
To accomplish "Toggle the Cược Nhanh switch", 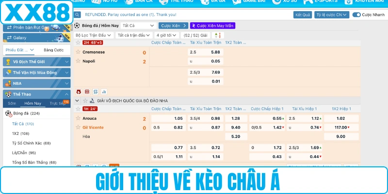I will point(356,15).
